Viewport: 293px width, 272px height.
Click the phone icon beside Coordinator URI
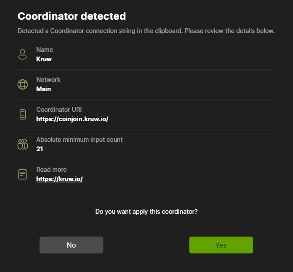(23, 114)
